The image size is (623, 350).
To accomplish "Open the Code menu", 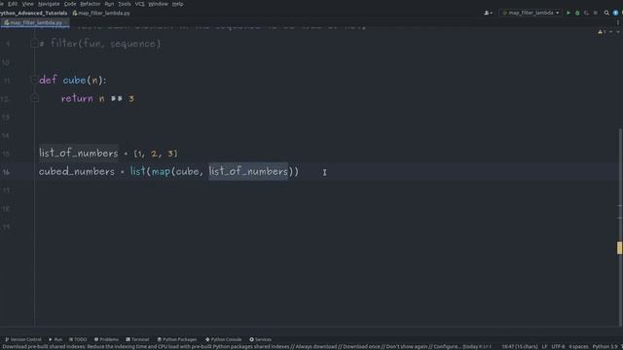I will 70,4.
